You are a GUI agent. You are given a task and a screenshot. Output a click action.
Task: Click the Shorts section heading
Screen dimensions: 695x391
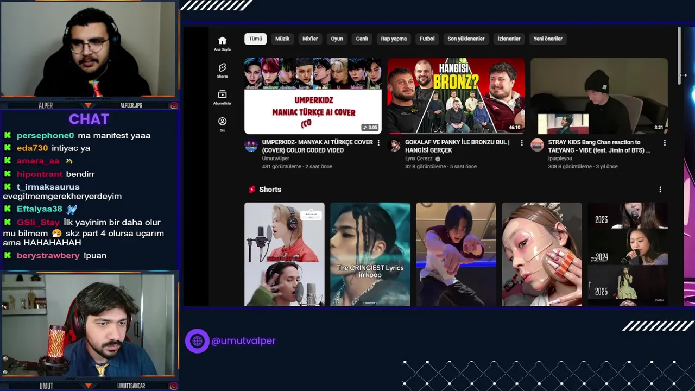point(270,190)
